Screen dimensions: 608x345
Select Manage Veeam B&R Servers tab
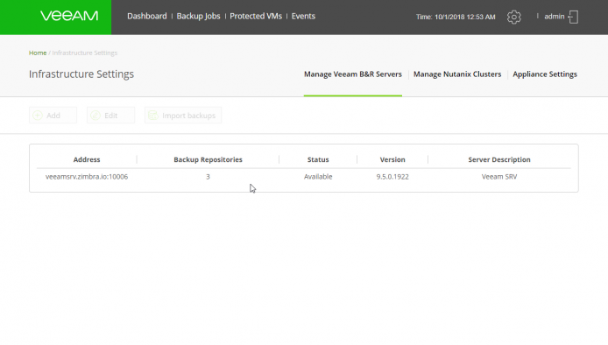[353, 74]
